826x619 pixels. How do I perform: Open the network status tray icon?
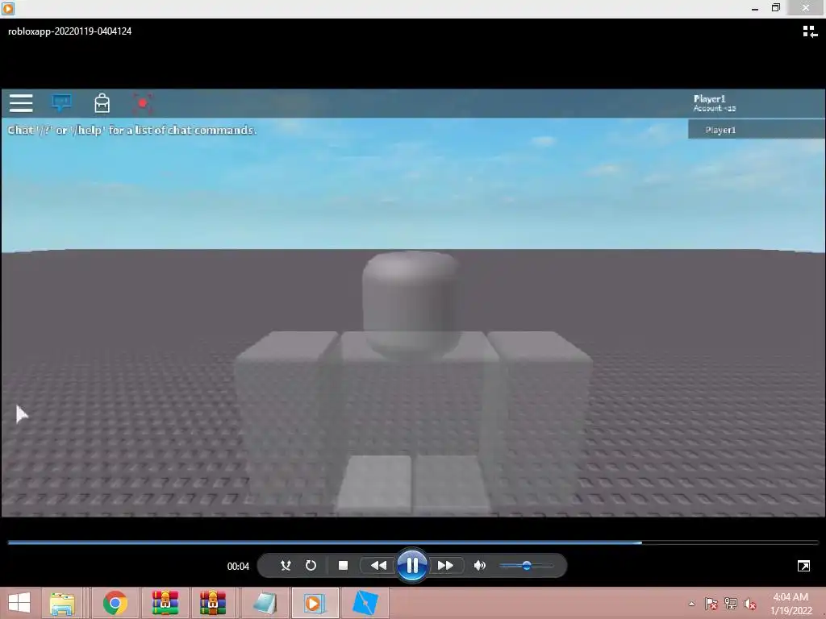coord(731,604)
